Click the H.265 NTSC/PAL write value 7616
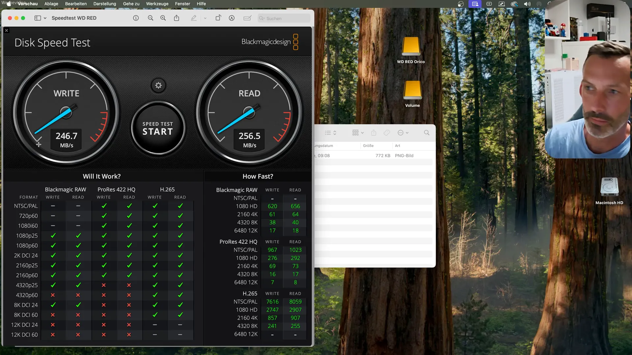The width and height of the screenshot is (632, 355). coord(272,302)
